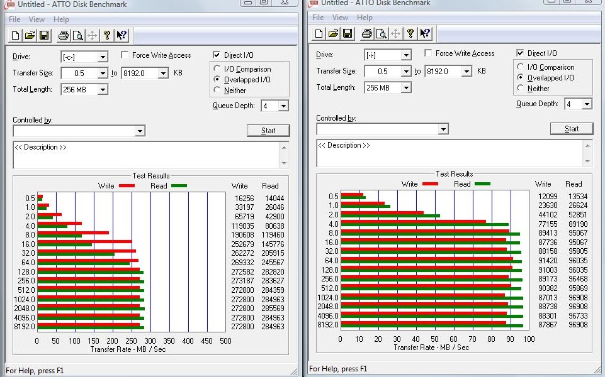The height and width of the screenshot is (377, 605).
Task: Start the benchmark on drive [-i-]
Action: point(572,129)
